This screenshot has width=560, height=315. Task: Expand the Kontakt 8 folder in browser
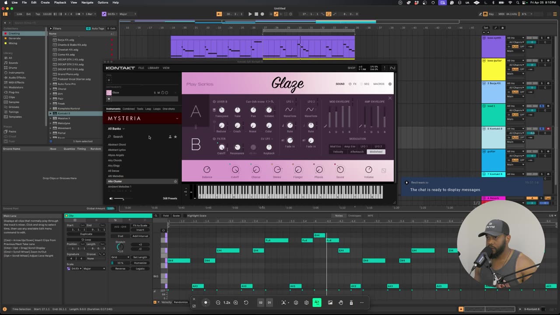click(x=50, y=113)
